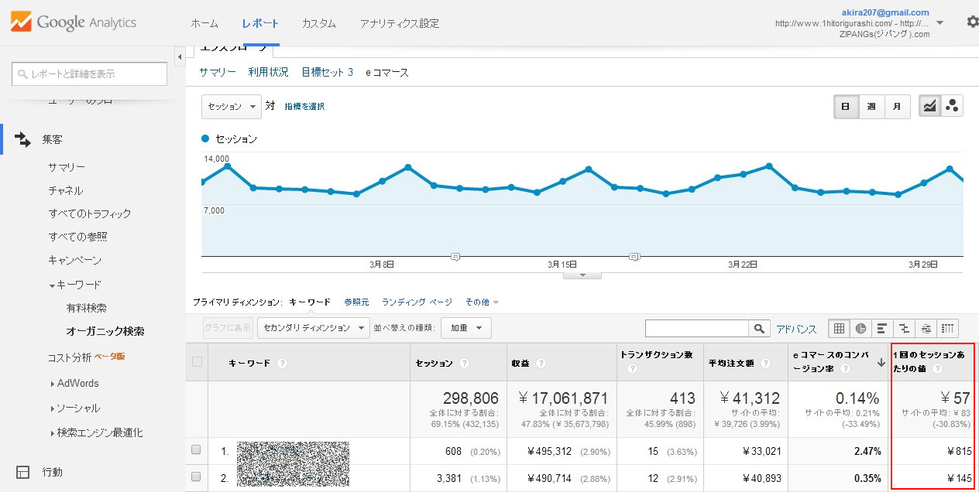Select the pivot table view icon

tap(948, 329)
